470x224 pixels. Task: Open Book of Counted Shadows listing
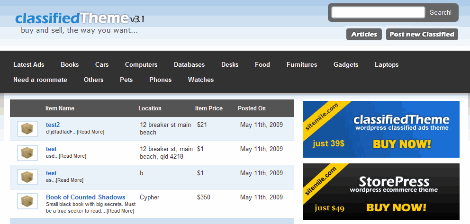click(85, 197)
